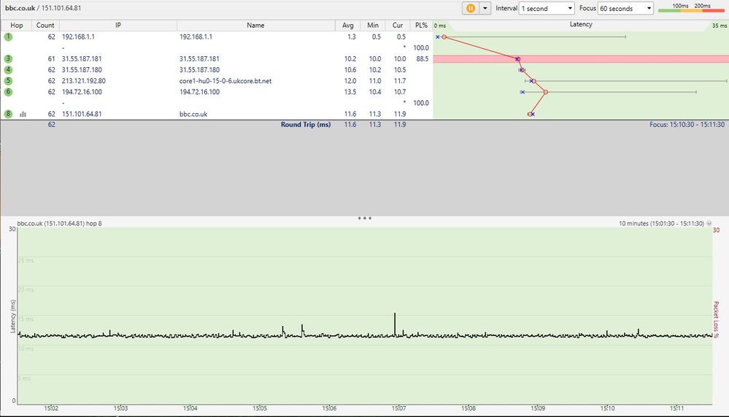Click the three-dot panel splitter handle
Viewport: 729px width, 417px height.
coord(365,218)
